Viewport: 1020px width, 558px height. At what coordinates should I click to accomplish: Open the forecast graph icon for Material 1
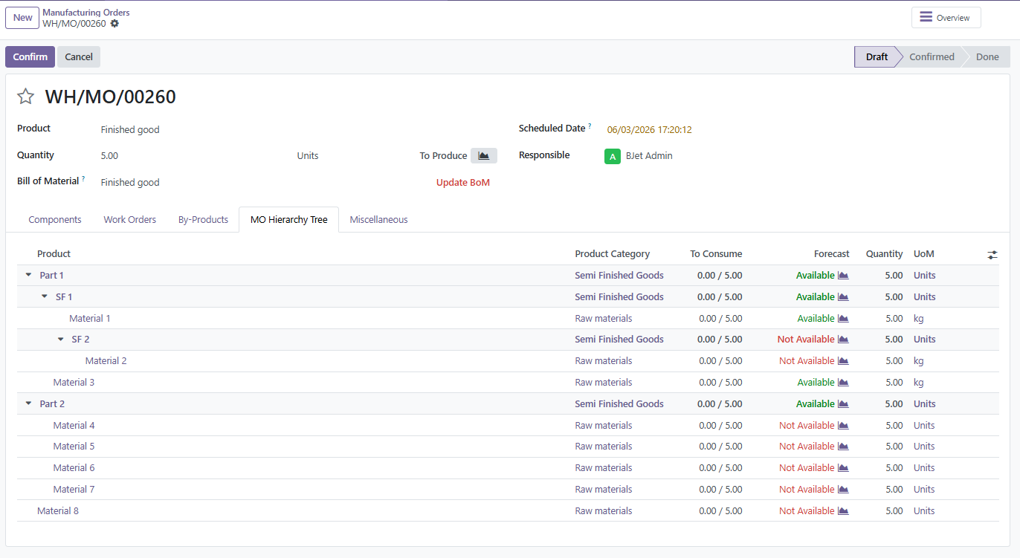click(x=842, y=318)
